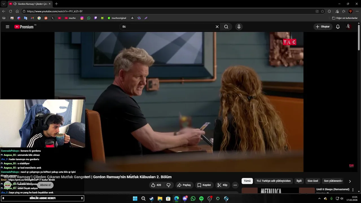Select the TLC Turkiye adlı yükleyiciden chip
Image resolution: width=361 pixels, height=203 pixels.
coord(274,181)
